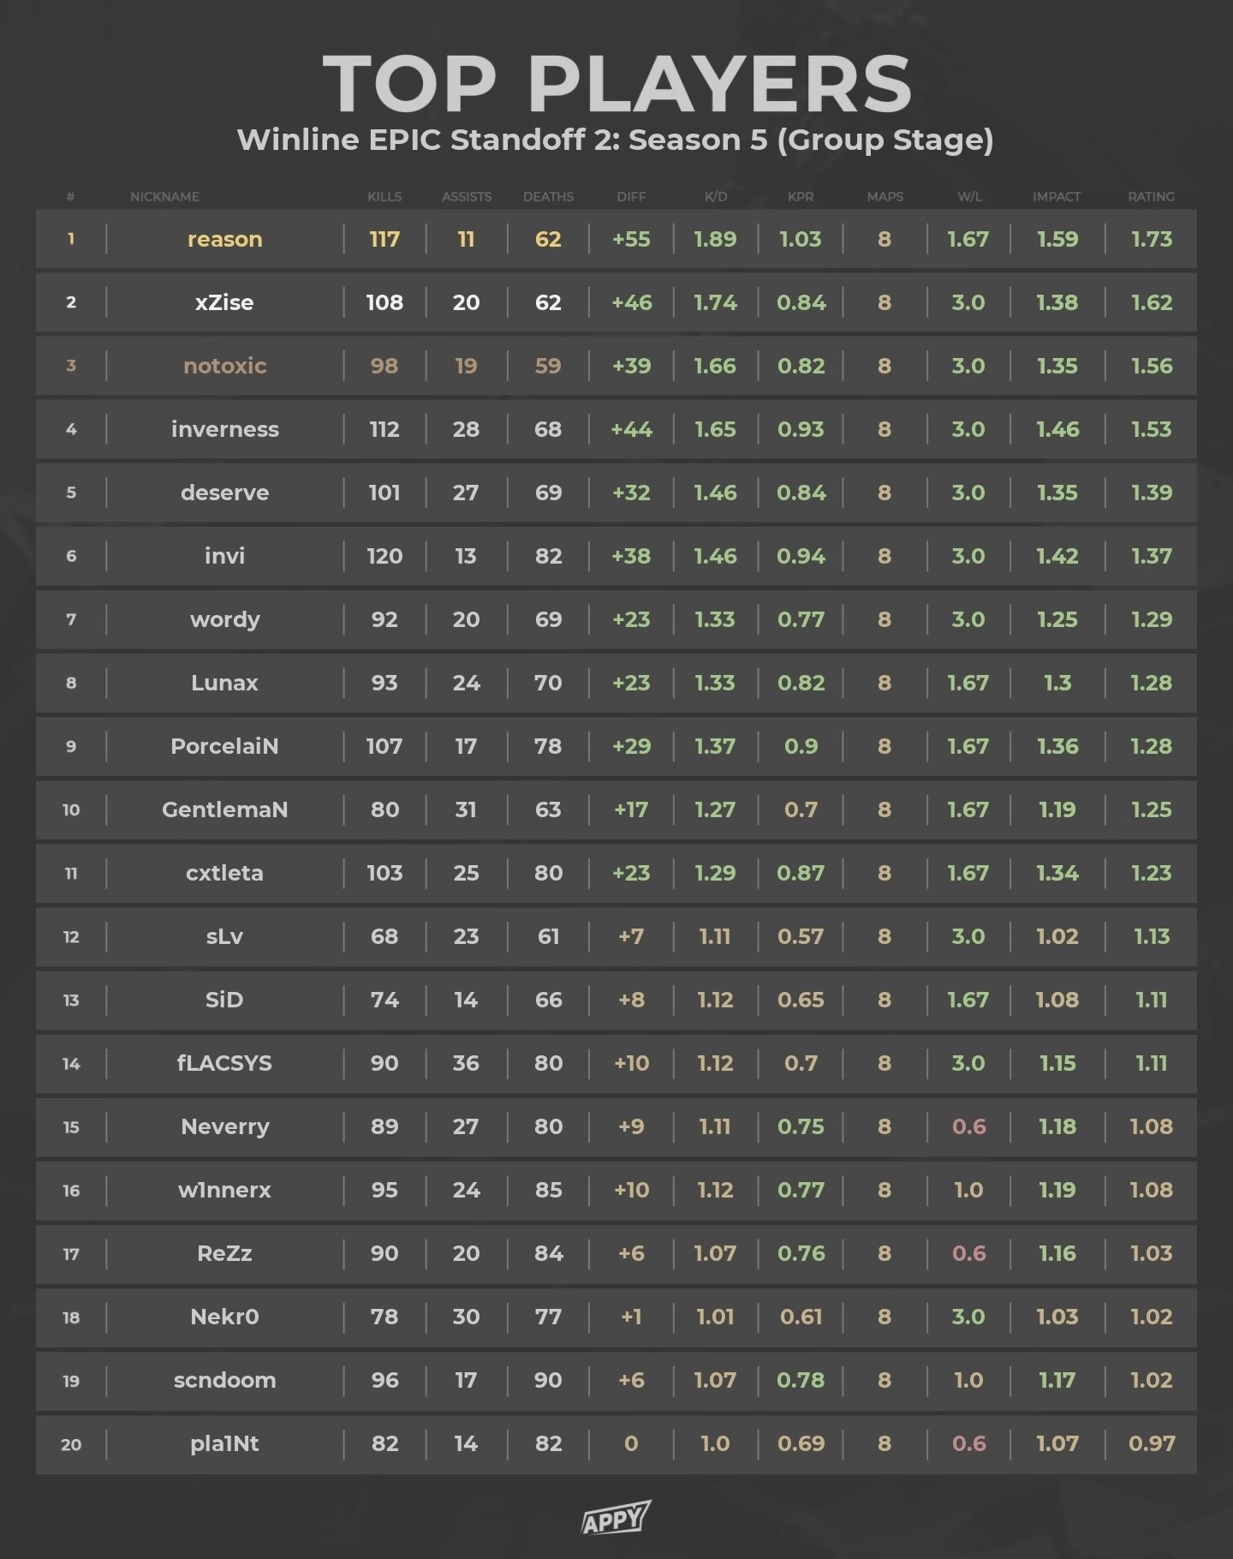Select player nickname notoxic

coord(224,366)
